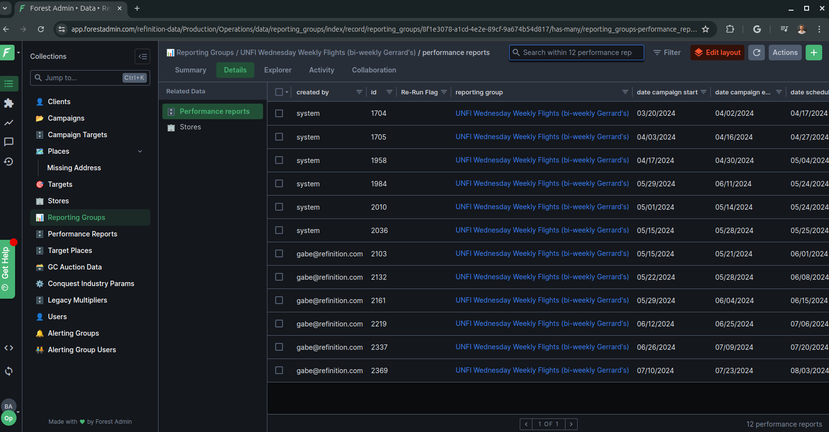
Task: Toggle the select-all rows checkbox
Action: click(x=279, y=92)
